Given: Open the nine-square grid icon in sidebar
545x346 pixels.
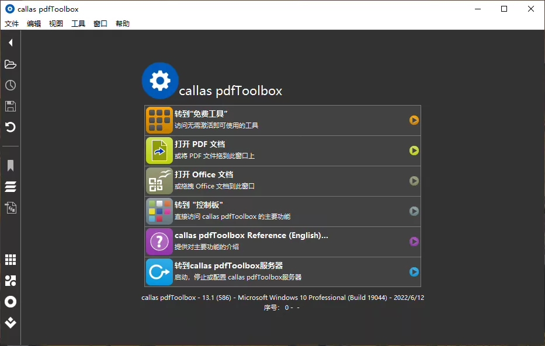Looking at the screenshot, I should [x=11, y=260].
